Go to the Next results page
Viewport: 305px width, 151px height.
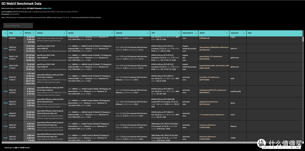297,147
